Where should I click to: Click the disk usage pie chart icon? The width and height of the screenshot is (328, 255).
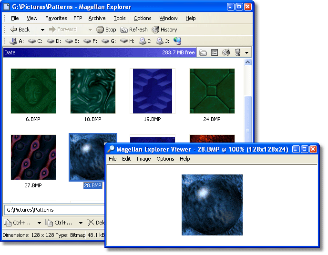click(226, 52)
